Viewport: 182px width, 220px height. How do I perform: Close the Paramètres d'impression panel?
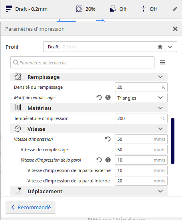175,29
